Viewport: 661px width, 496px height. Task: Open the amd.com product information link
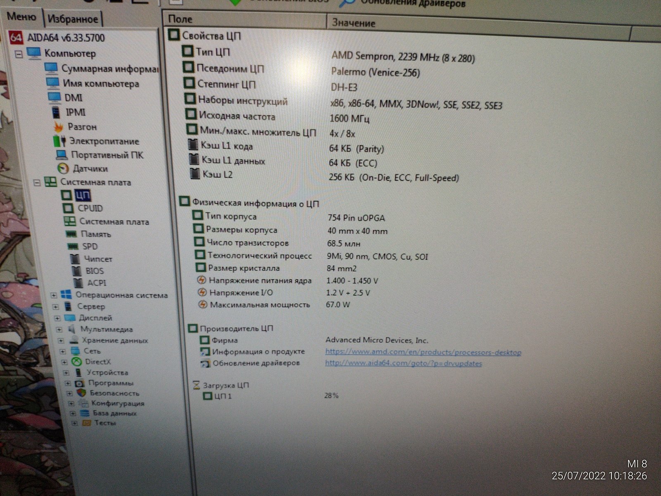tap(423, 353)
